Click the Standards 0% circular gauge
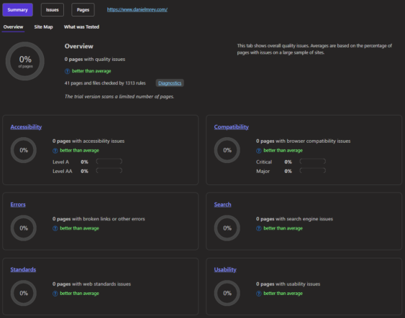The image size is (405, 318). tap(24, 294)
